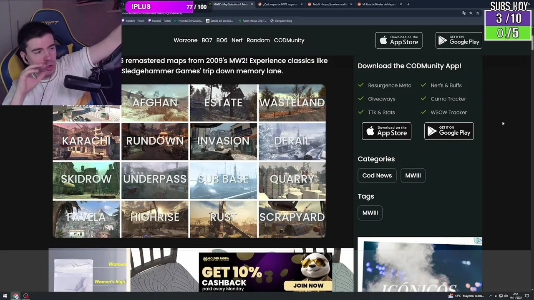Open the Cod News category

pos(377,175)
